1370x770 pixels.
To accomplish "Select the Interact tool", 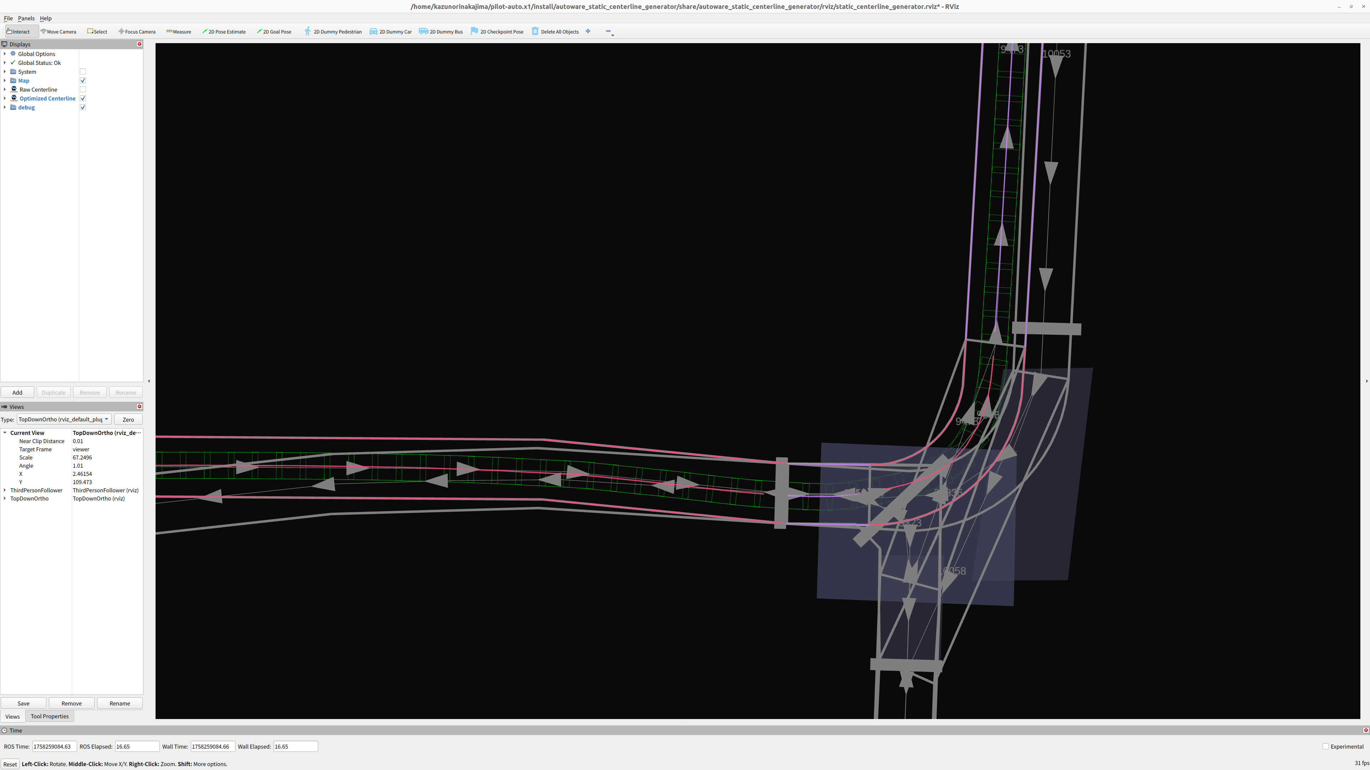I will coord(19,31).
